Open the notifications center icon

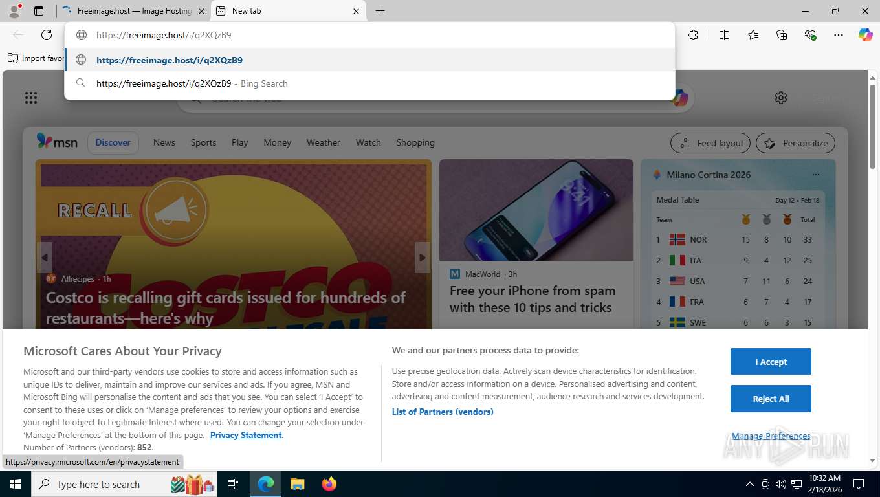click(x=859, y=484)
